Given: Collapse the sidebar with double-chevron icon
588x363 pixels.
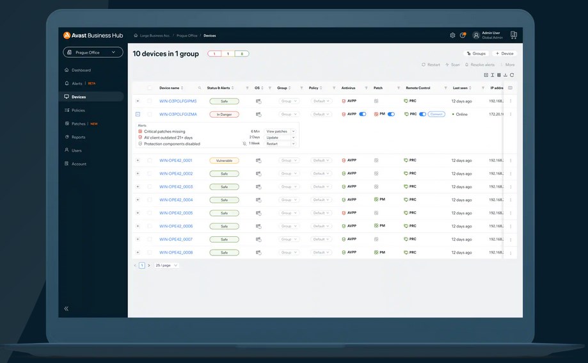Looking at the screenshot, I should (67, 309).
